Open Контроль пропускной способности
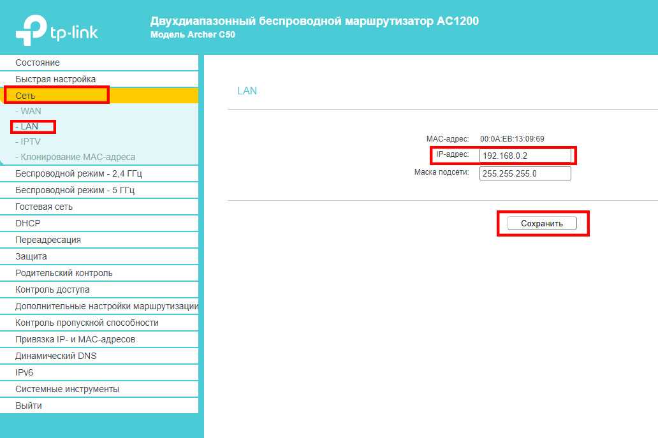 pos(87,323)
